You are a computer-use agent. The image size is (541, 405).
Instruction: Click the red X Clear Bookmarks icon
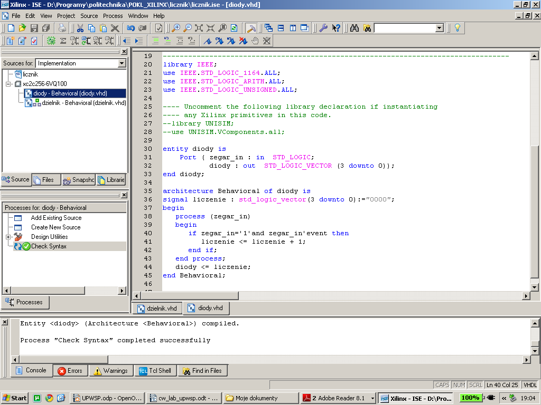tap(243, 41)
